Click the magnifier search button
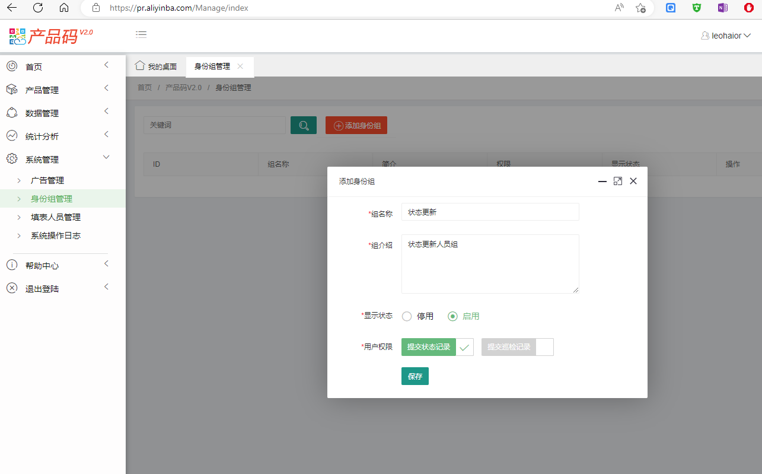Image resolution: width=762 pixels, height=474 pixels. (304, 125)
